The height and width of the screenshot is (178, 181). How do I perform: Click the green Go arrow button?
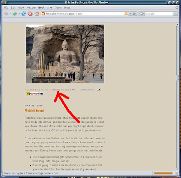pos(134,14)
